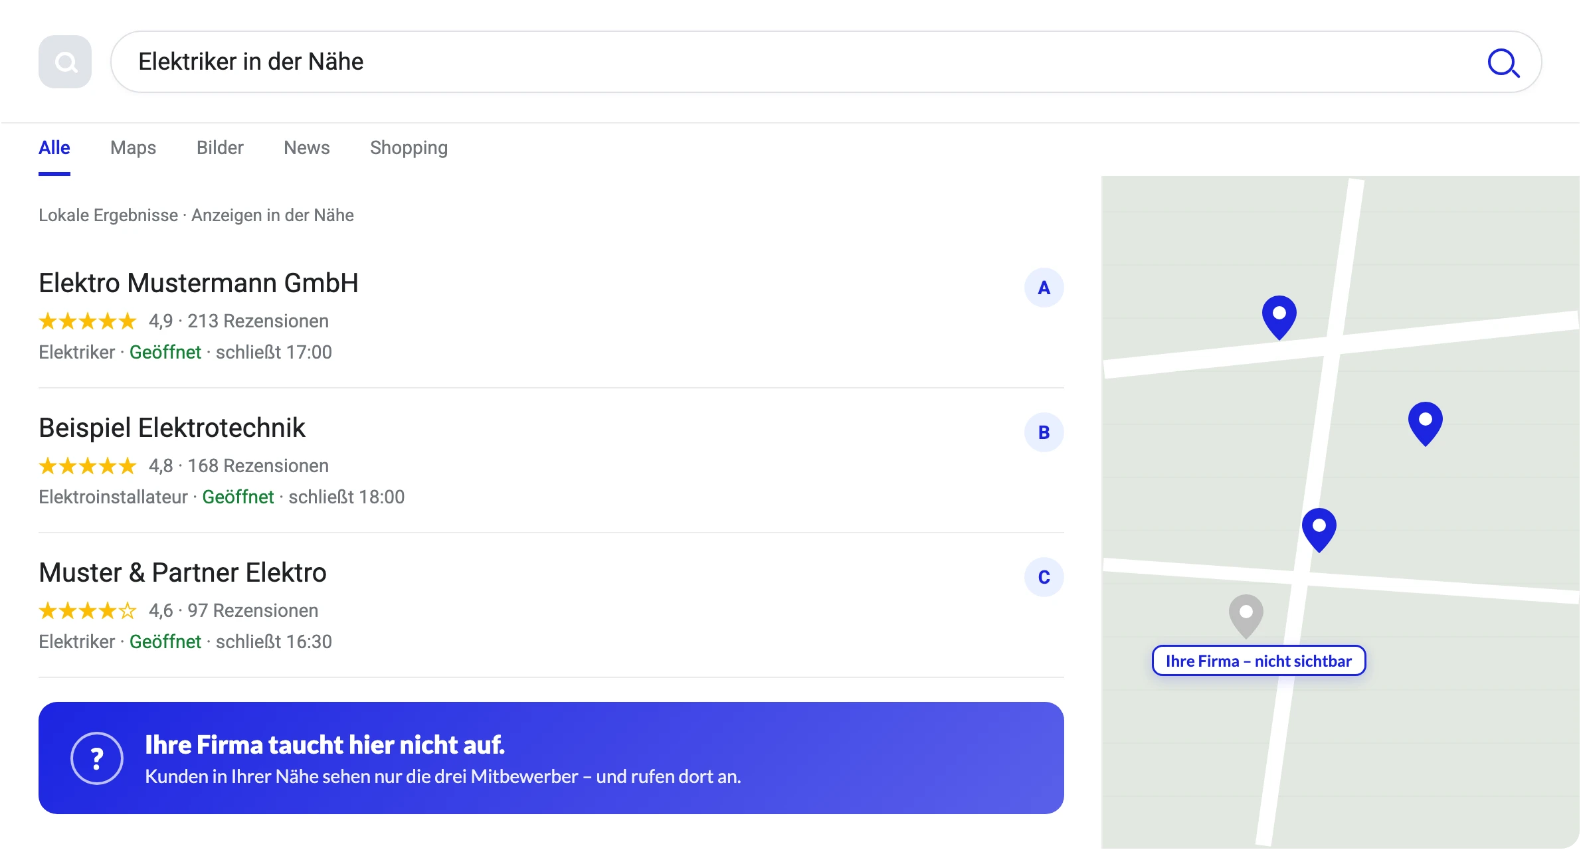1581x850 pixels.
Task: Select the Alle tab
Action: [x=54, y=147]
